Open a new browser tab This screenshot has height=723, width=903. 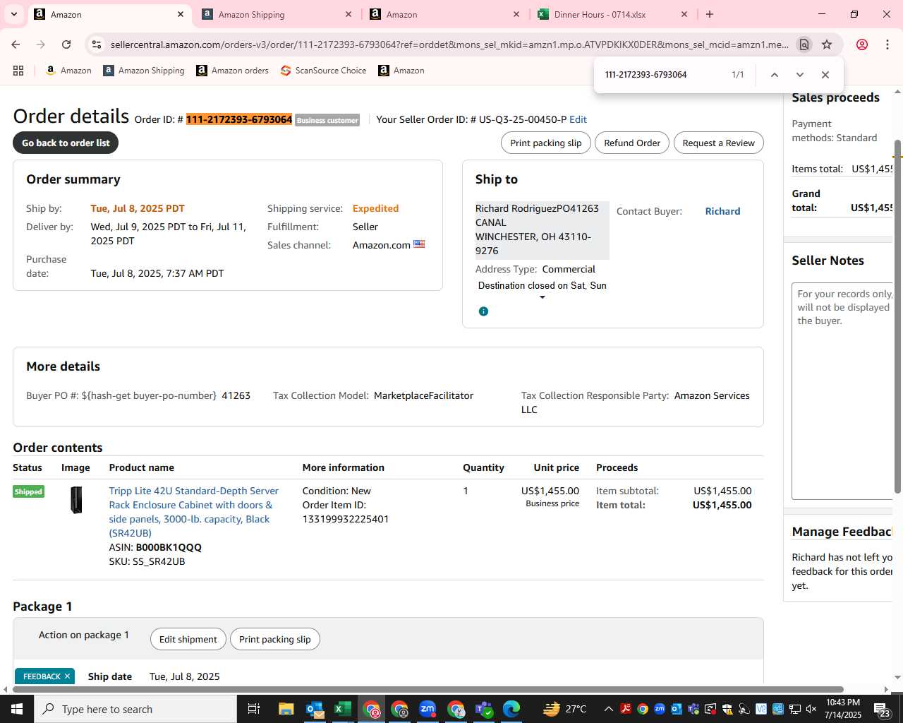pos(710,14)
